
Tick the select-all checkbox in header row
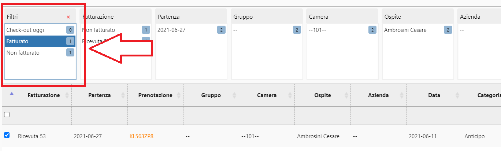coord(7,115)
